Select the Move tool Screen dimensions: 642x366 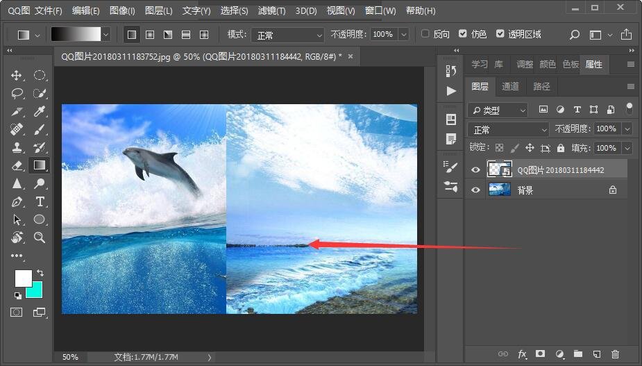pyautogui.click(x=17, y=76)
